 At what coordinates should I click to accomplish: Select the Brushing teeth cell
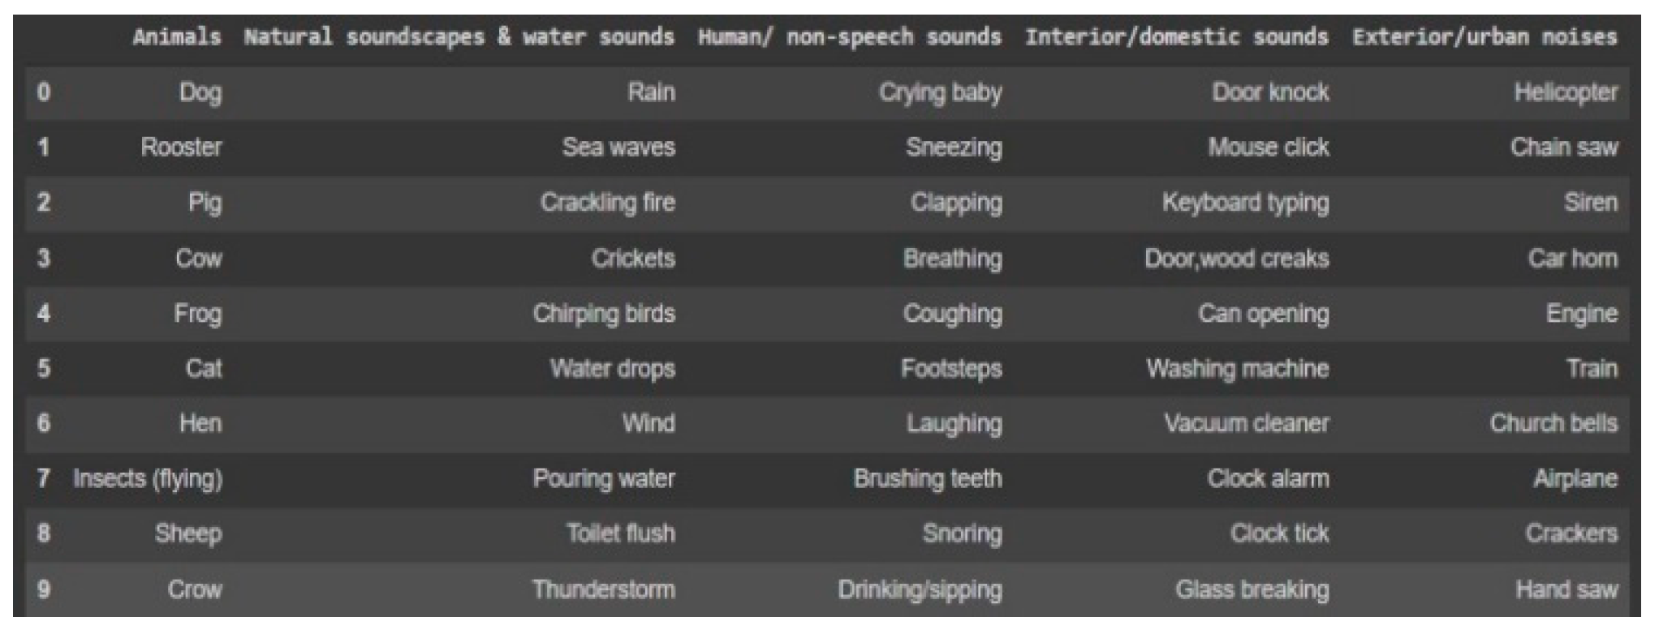[x=928, y=478]
